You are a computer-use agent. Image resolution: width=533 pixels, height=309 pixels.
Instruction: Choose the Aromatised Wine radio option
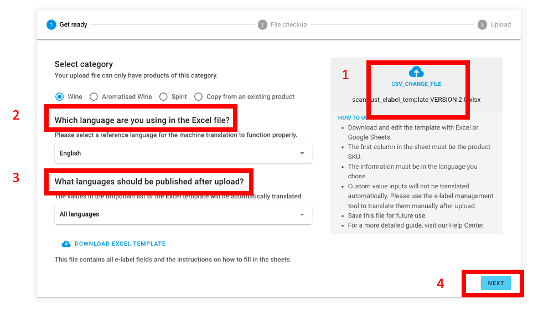(x=94, y=96)
